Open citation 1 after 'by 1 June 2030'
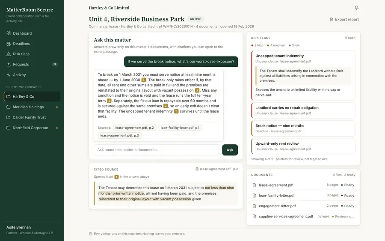Image resolution: width=385 pixels, height=241 pixels. [x=144, y=80]
